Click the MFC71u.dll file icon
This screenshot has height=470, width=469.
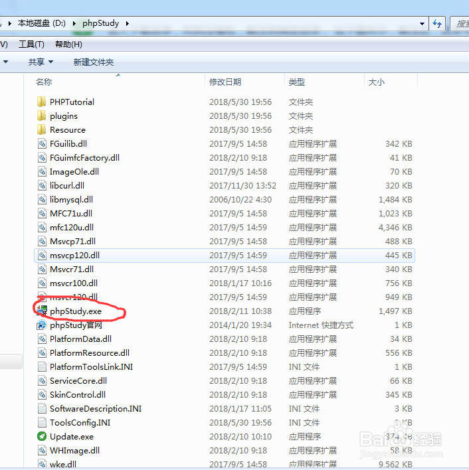(x=42, y=213)
